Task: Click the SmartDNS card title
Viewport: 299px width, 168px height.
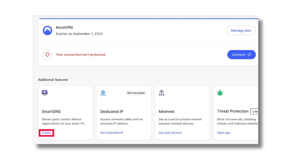Action: (51, 112)
